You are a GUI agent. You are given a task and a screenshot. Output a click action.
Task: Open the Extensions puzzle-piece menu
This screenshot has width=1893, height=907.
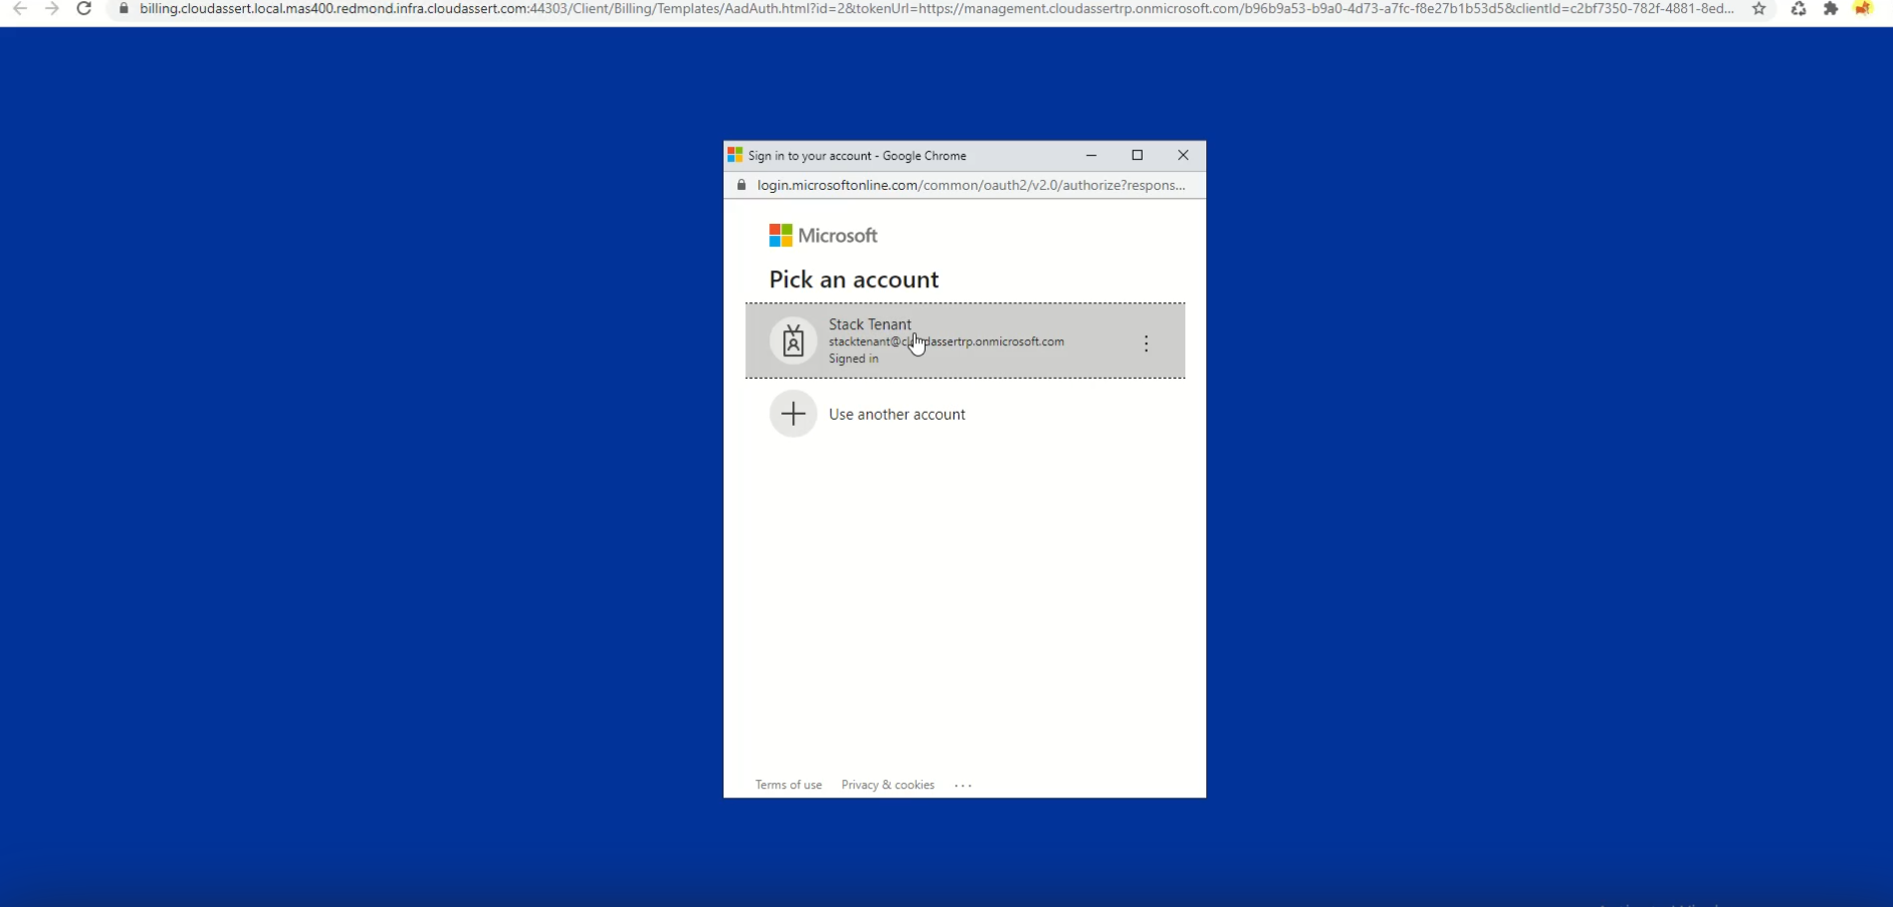(1830, 9)
